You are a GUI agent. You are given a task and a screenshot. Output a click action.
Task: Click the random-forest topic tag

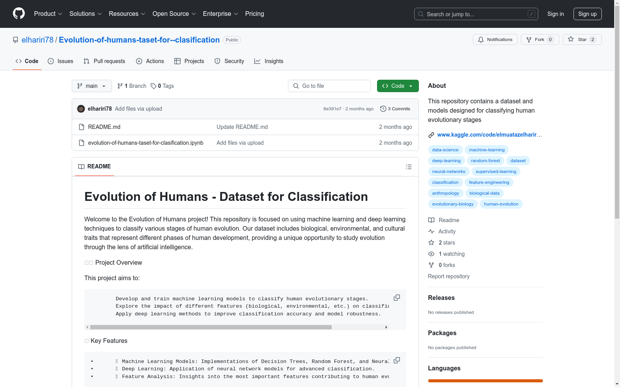pos(486,161)
